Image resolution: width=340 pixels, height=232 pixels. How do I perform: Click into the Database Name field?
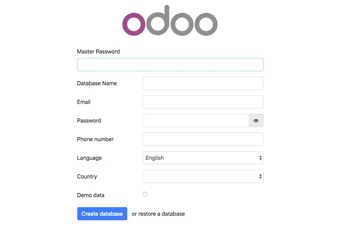coord(203,83)
